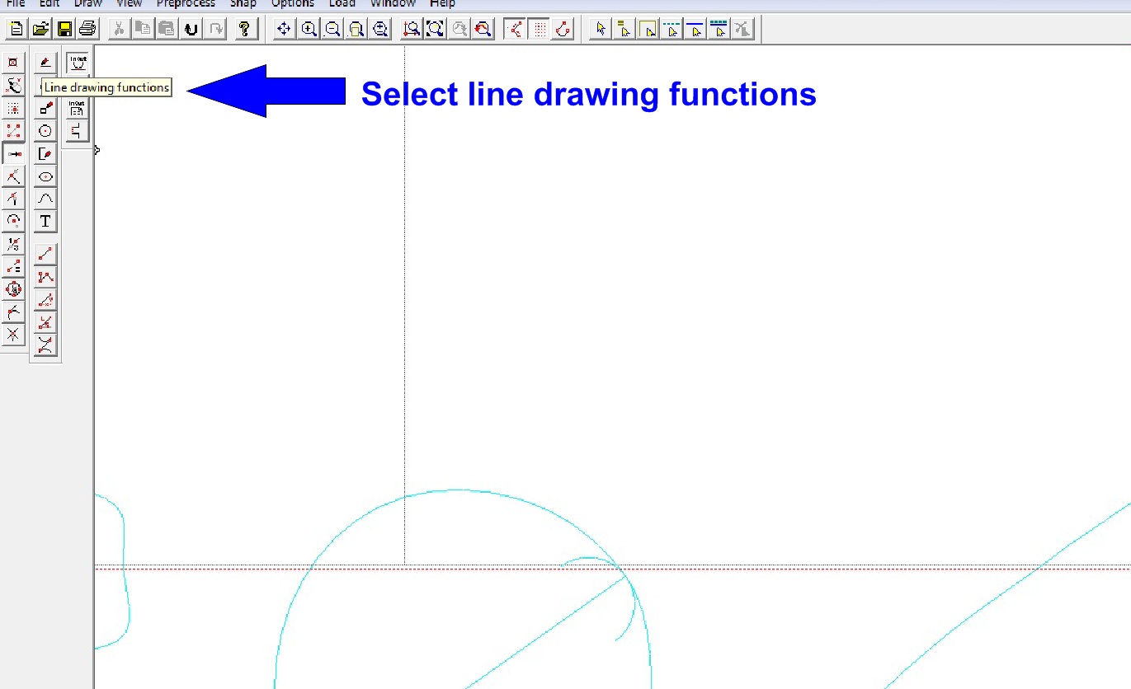1131x689 pixels.
Task: Select the ellipse drawing tool
Action: [x=46, y=176]
